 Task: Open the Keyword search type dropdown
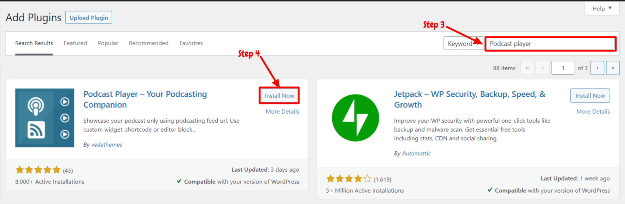[x=463, y=43]
